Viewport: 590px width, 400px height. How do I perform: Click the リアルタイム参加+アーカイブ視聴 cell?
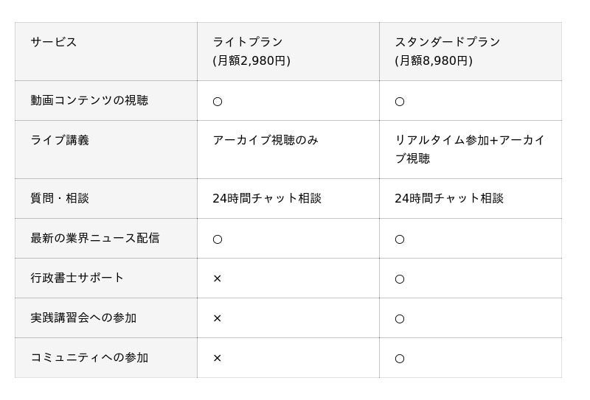[470, 149]
